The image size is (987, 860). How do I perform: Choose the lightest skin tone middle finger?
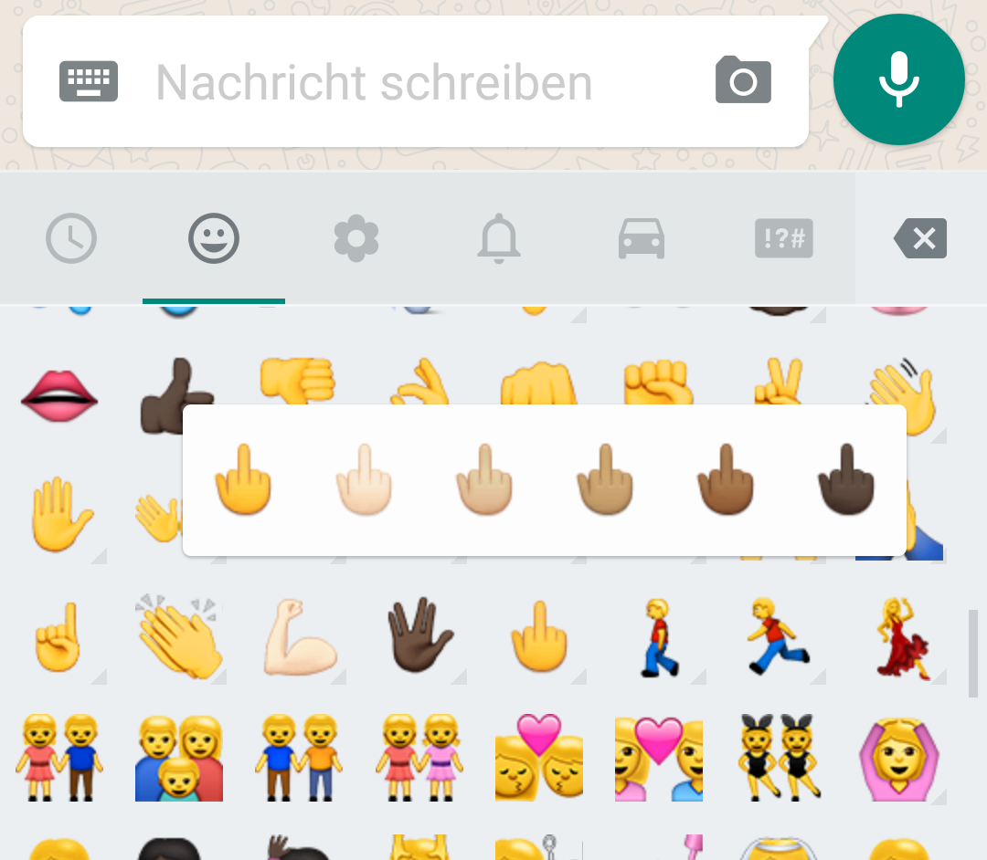point(364,479)
